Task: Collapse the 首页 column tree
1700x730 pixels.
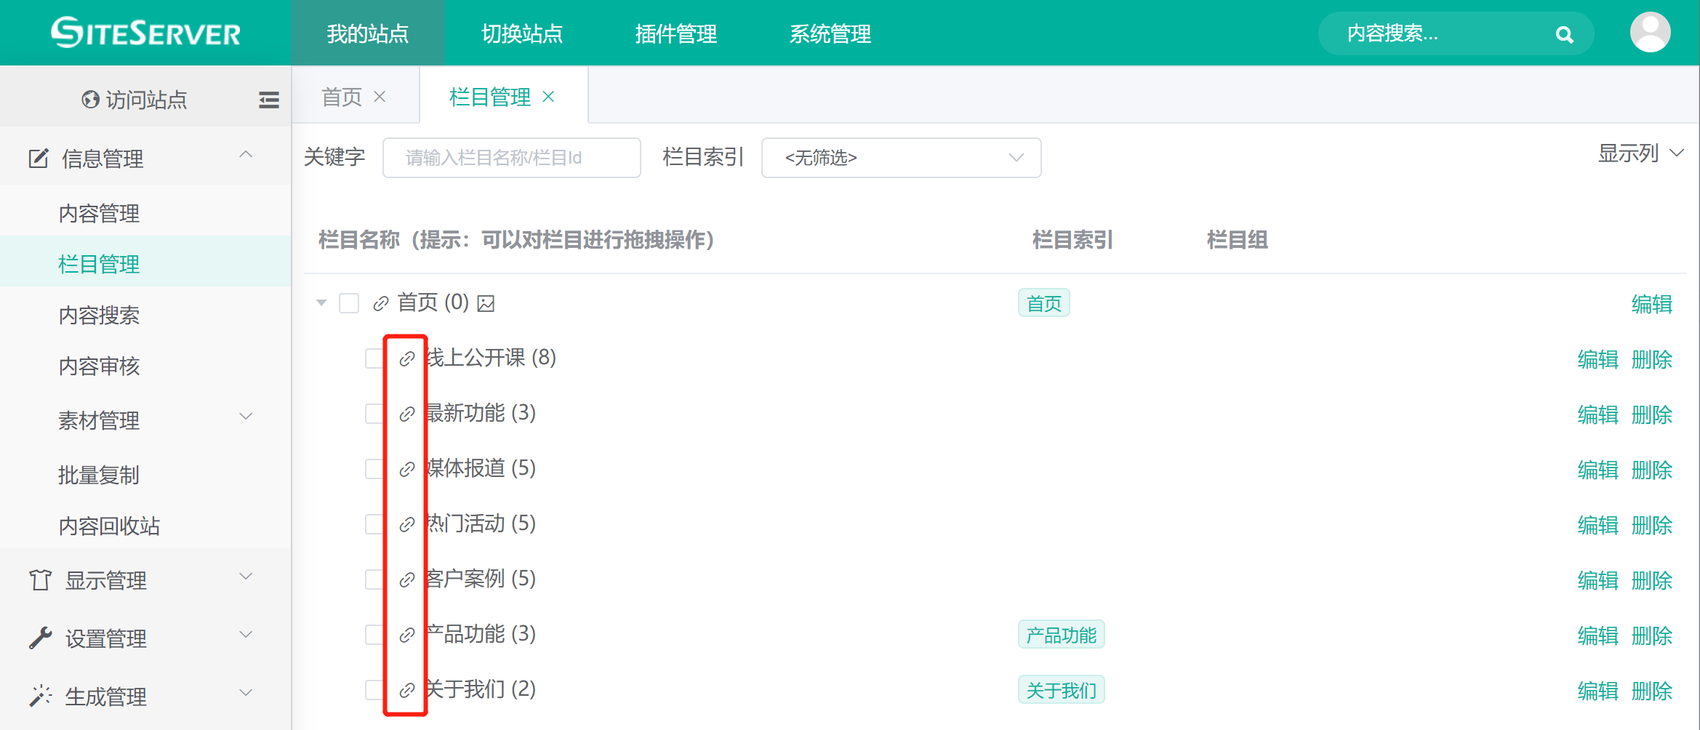Action: point(321,303)
